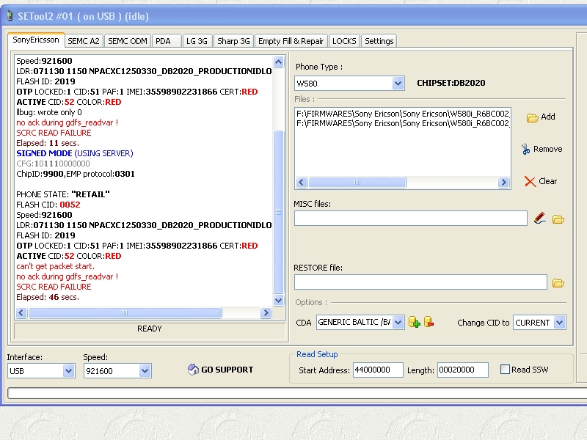
Task: Click the GO SUPPORT house icon
Action: (193, 370)
